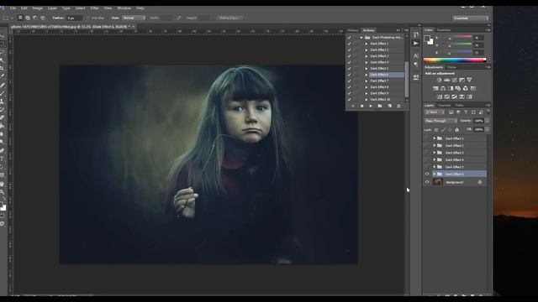
Task: Hide the Dark Effect 6 layer group
Action: pyautogui.click(x=427, y=174)
